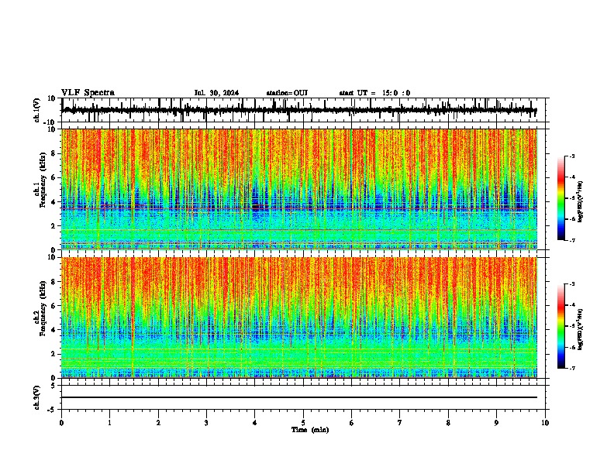
Task: Click the time axis tick label "2"
Action: [158, 423]
